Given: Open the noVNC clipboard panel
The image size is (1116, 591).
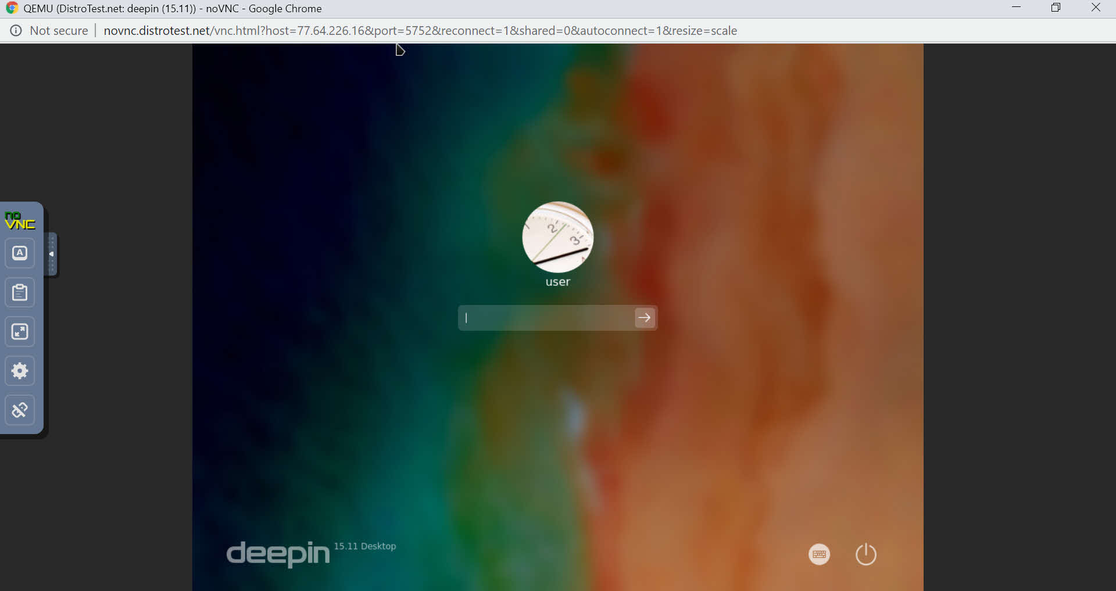Looking at the screenshot, I should coord(20,292).
